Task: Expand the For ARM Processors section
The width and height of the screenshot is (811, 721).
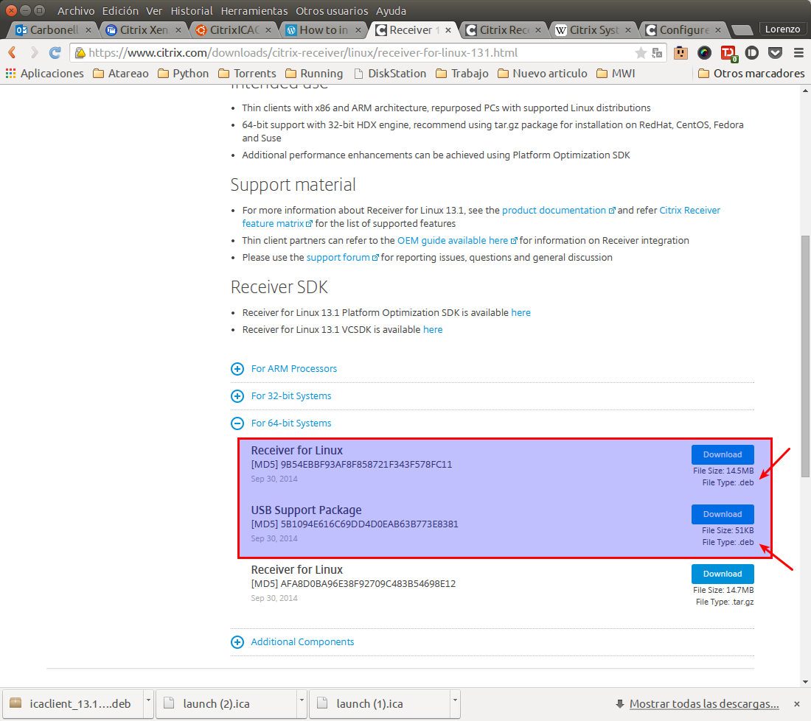Action: 283,369
